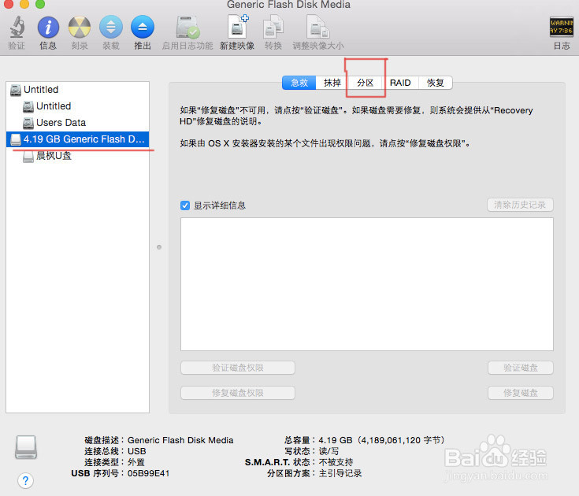Image resolution: width=579 pixels, height=496 pixels.
Task: Click the Enable Journaling toolbar icon
Action: click(187, 27)
